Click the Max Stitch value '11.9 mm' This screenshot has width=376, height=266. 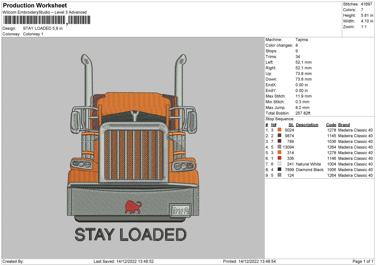(x=303, y=96)
